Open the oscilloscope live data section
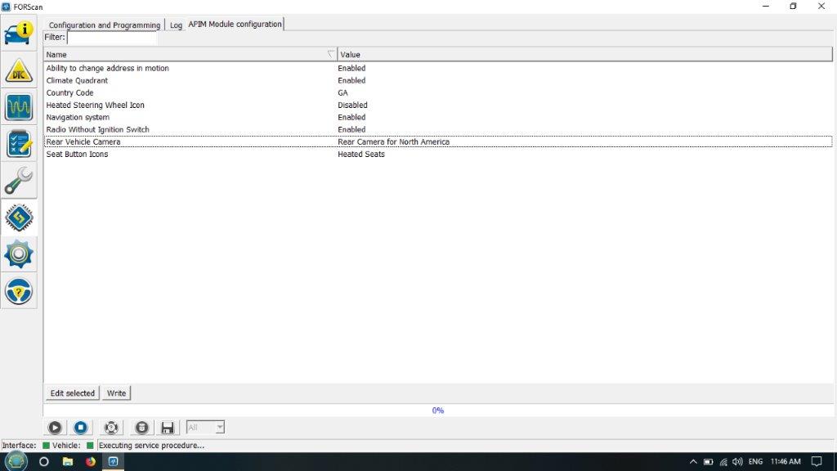837x471 pixels. tap(19, 107)
